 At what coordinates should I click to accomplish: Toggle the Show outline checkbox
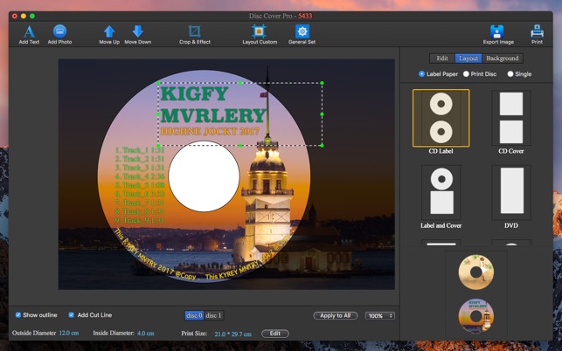pyautogui.click(x=18, y=315)
